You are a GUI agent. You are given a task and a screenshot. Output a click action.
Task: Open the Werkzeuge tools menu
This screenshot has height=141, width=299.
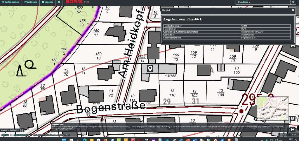30,2
